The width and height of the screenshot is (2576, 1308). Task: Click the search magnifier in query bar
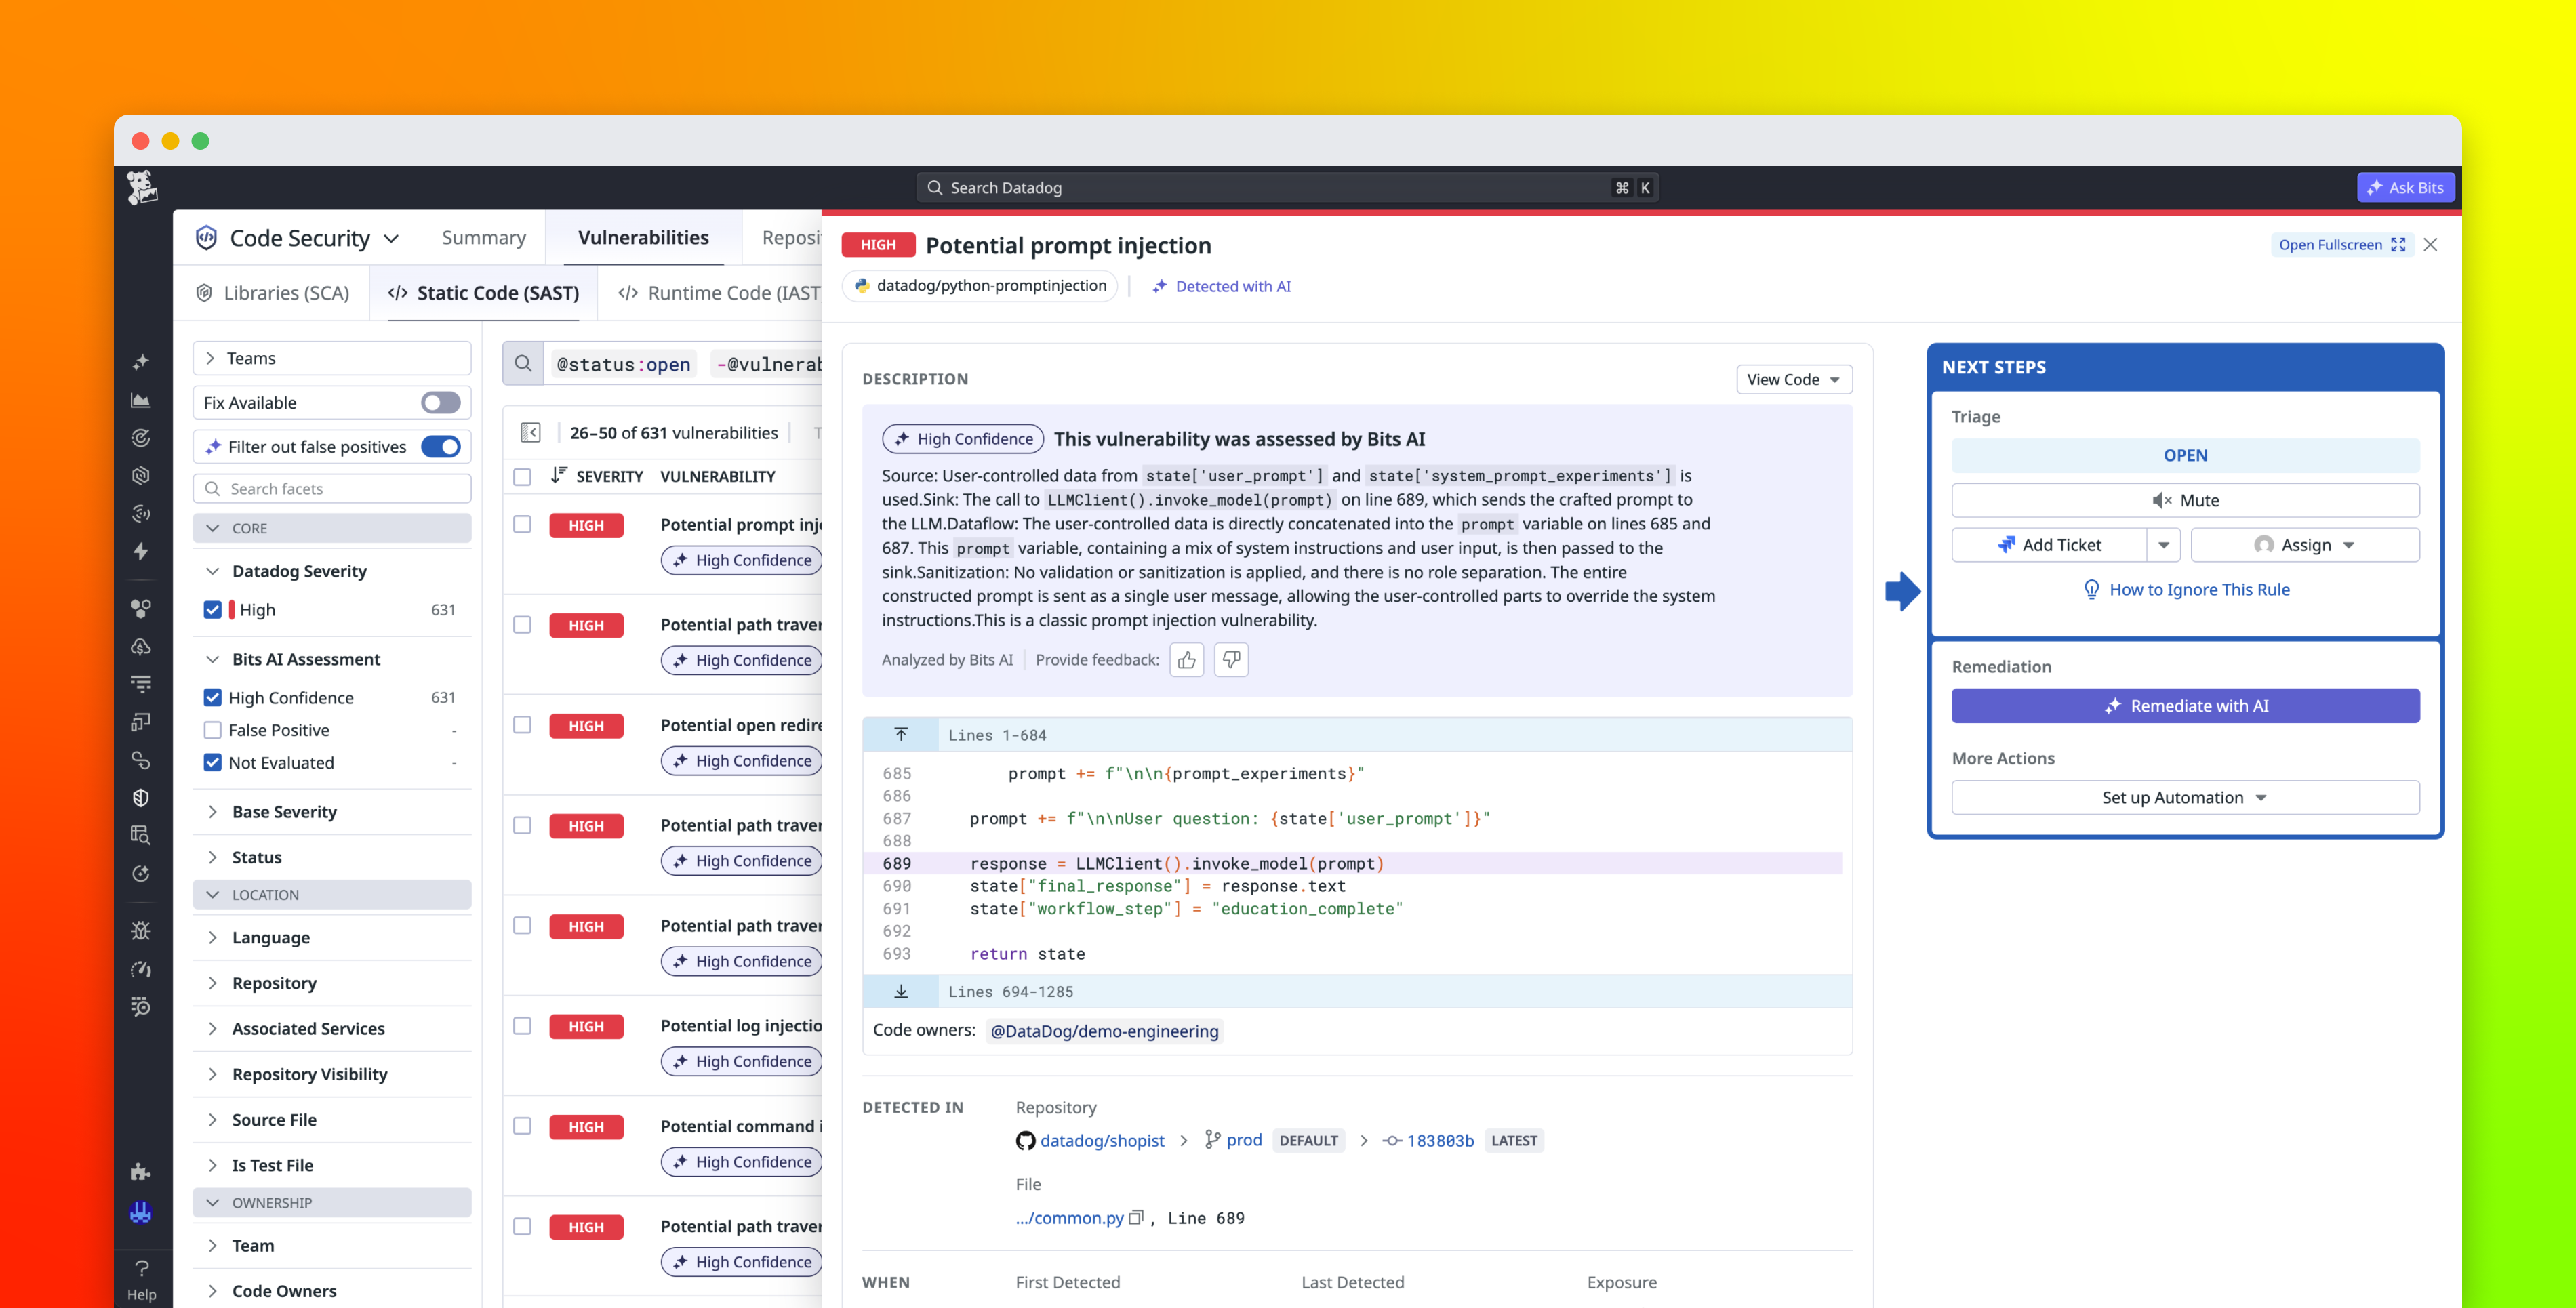coord(523,364)
